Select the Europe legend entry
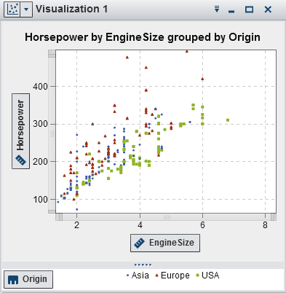Viewport: 286px width, 293px height. coord(172,276)
